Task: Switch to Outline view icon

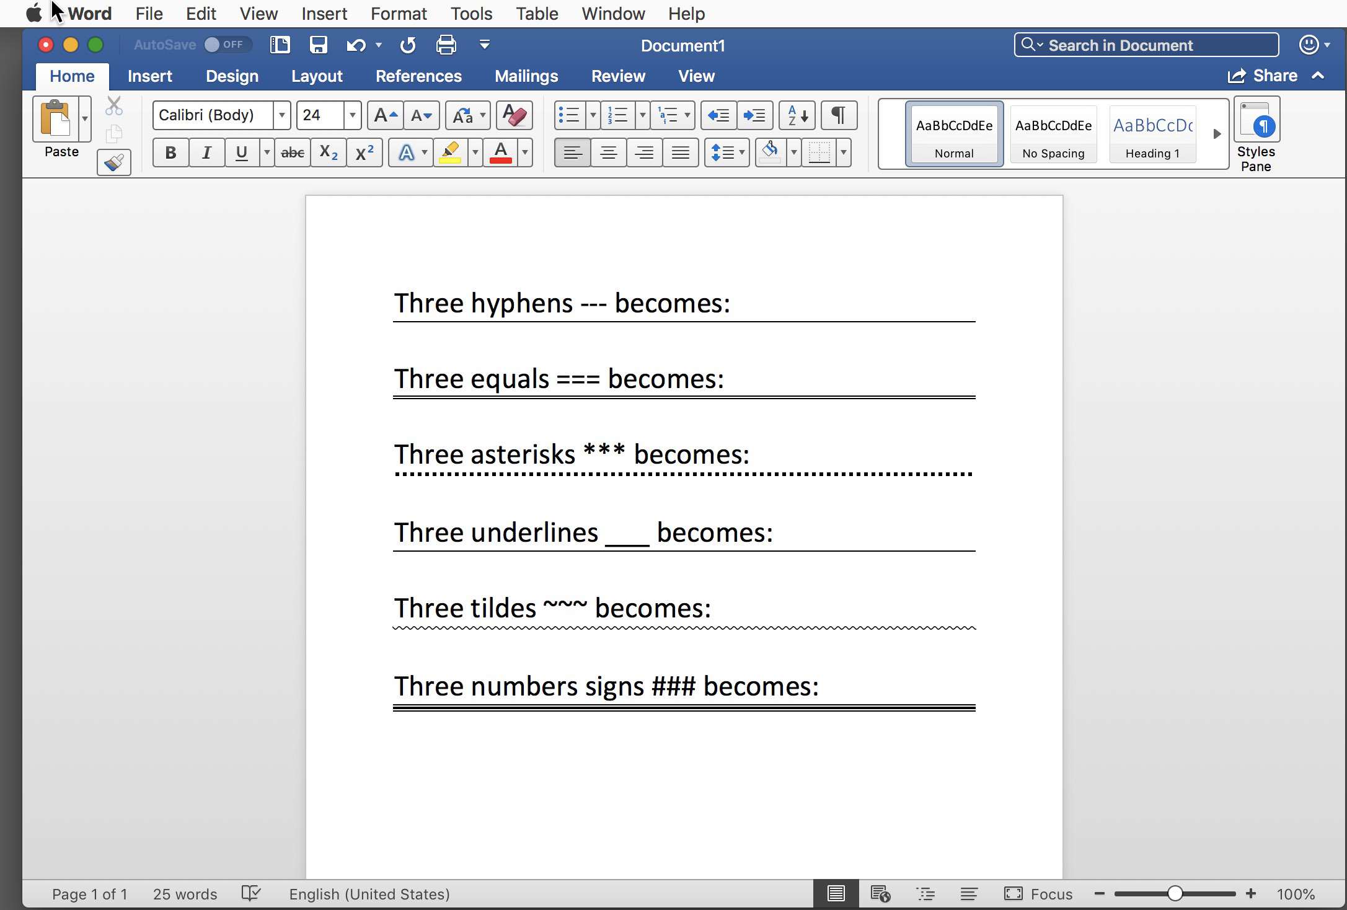Action: click(925, 894)
